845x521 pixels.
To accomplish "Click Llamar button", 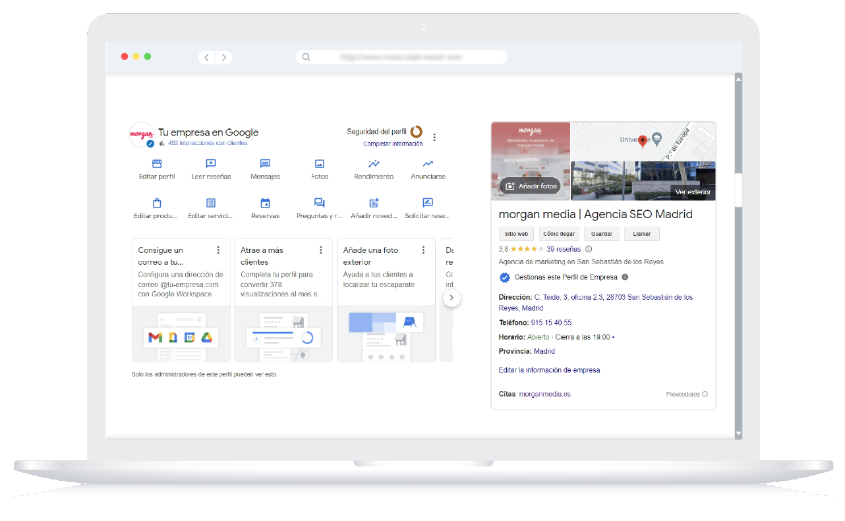I will 642,234.
